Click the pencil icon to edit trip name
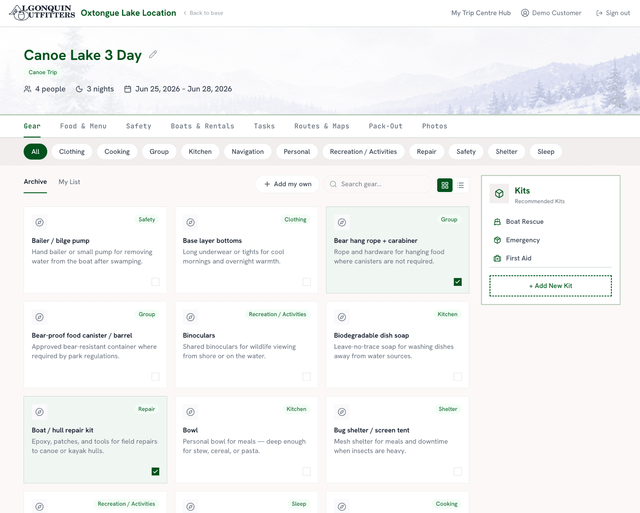 click(x=153, y=54)
